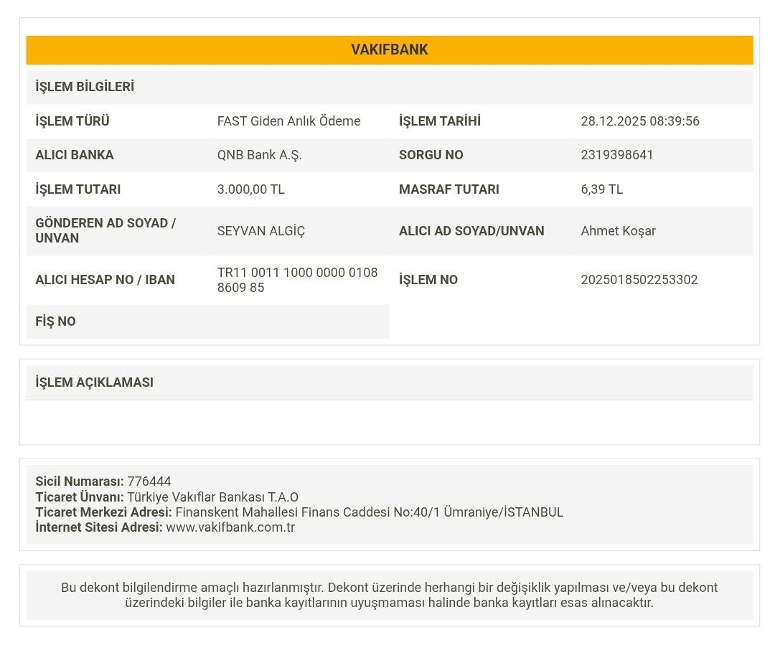Select Ticaret Ünvanı Türkiye Vakıflar Bankası line
The width and height of the screenshot is (775, 663).
coord(167,497)
